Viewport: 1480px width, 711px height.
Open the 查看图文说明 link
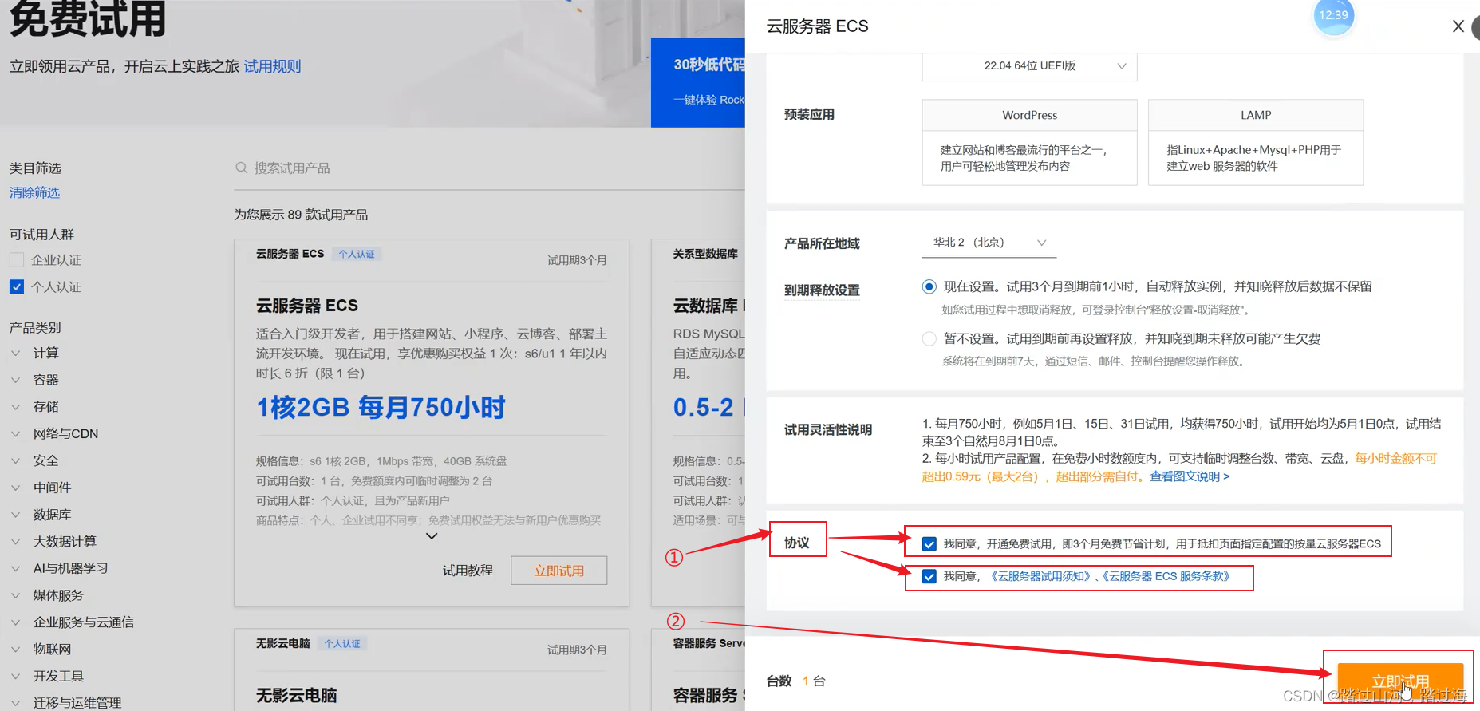1190,476
